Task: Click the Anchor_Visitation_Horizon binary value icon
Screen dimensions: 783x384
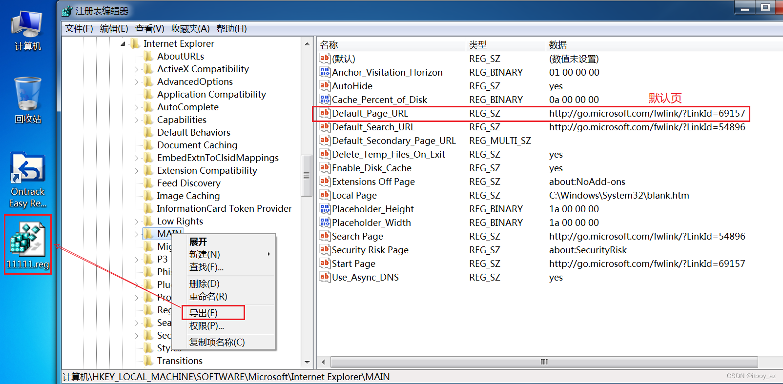Action: click(325, 72)
